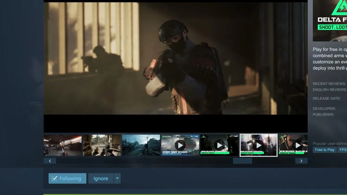Screen dimensions: 347x195
Task: Play the New Season 'Morphosis' trailer thumbnail
Action: pos(219,145)
